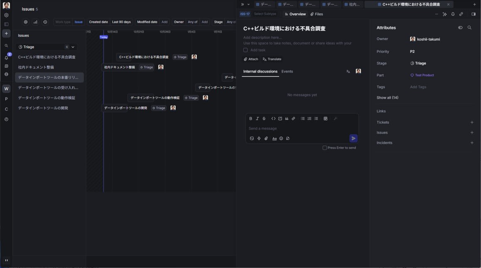The image size is (481, 268).
Task: Check the Add task checkbox
Action: point(245,50)
